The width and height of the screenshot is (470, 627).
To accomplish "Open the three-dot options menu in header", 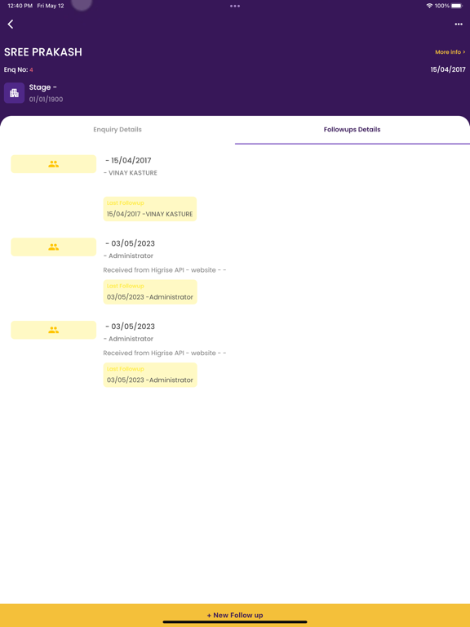I will 459,24.
